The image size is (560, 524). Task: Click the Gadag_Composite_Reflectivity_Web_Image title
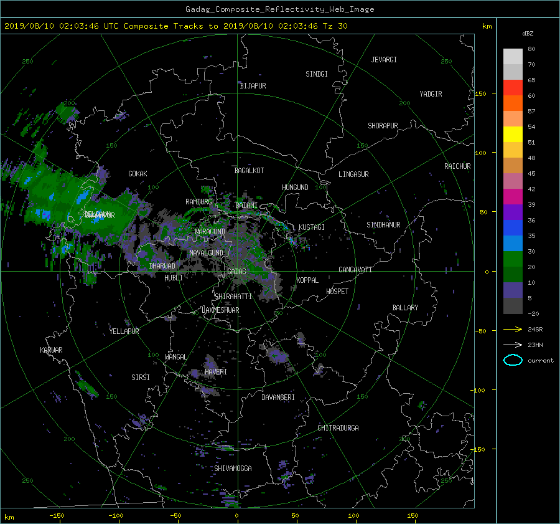tap(279, 9)
